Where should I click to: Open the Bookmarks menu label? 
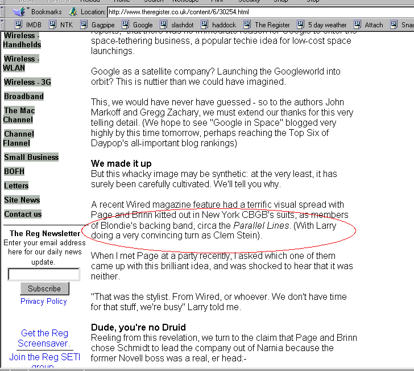(x=47, y=12)
